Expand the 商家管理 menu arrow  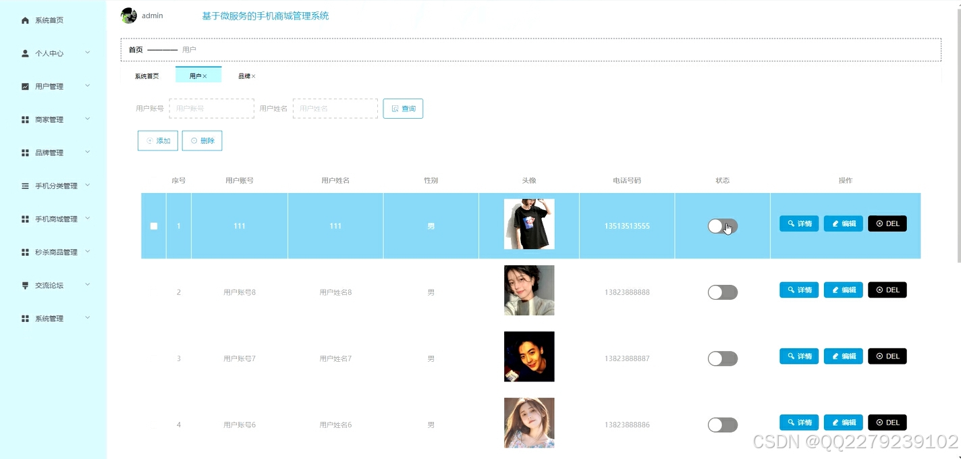pos(88,119)
